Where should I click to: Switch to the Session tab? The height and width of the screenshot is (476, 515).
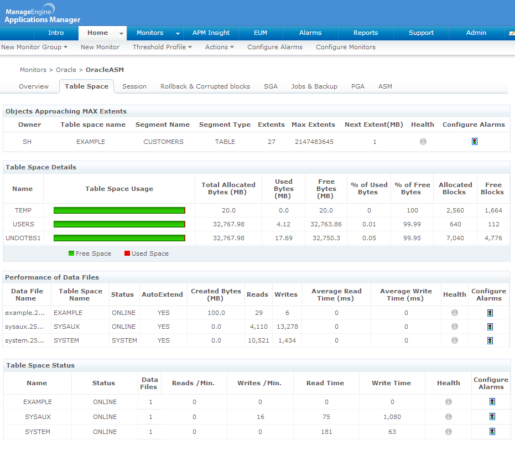point(134,86)
